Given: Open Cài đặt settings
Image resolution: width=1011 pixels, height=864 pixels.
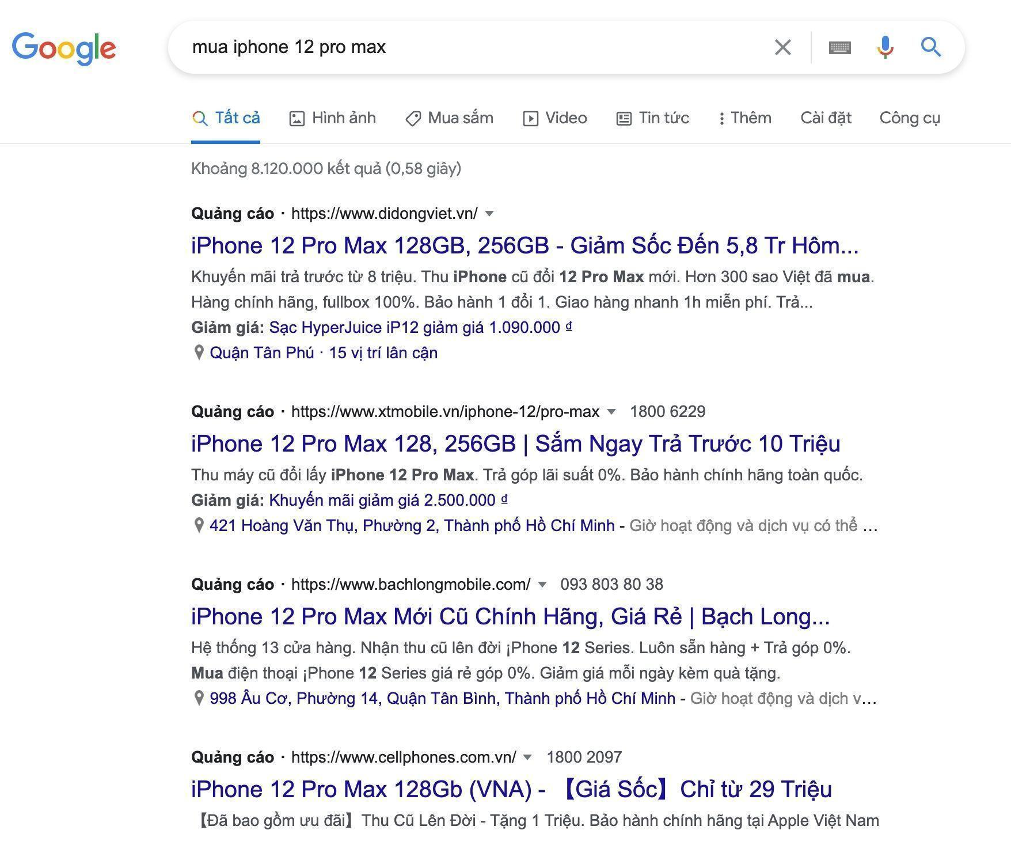Looking at the screenshot, I should pyautogui.click(x=826, y=118).
